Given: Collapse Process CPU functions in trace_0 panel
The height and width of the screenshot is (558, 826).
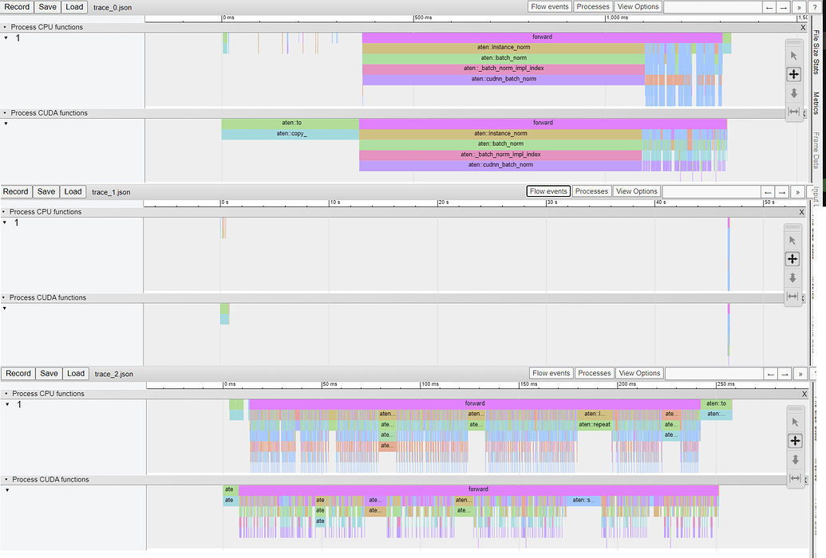Looking at the screenshot, I should point(5,27).
